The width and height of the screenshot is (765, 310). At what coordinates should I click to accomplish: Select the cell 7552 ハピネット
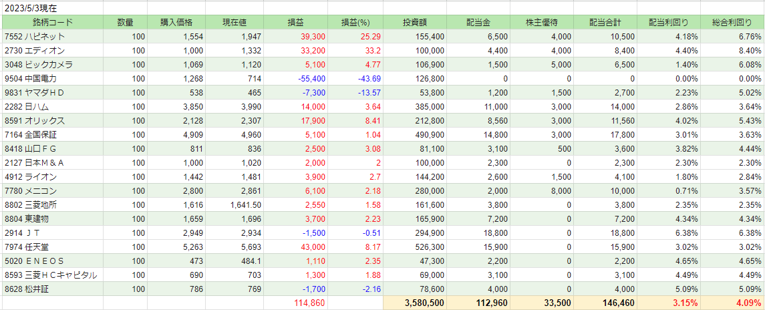point(52,37)
